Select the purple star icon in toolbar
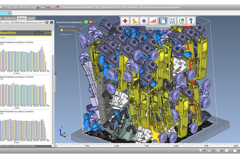This screenshot has width=240, height=158. coord(144,21)
